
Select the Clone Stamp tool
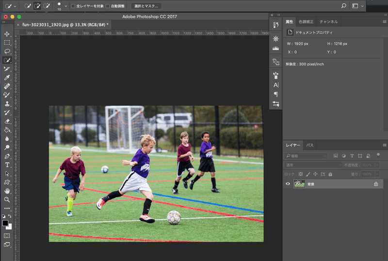(7, 104)
